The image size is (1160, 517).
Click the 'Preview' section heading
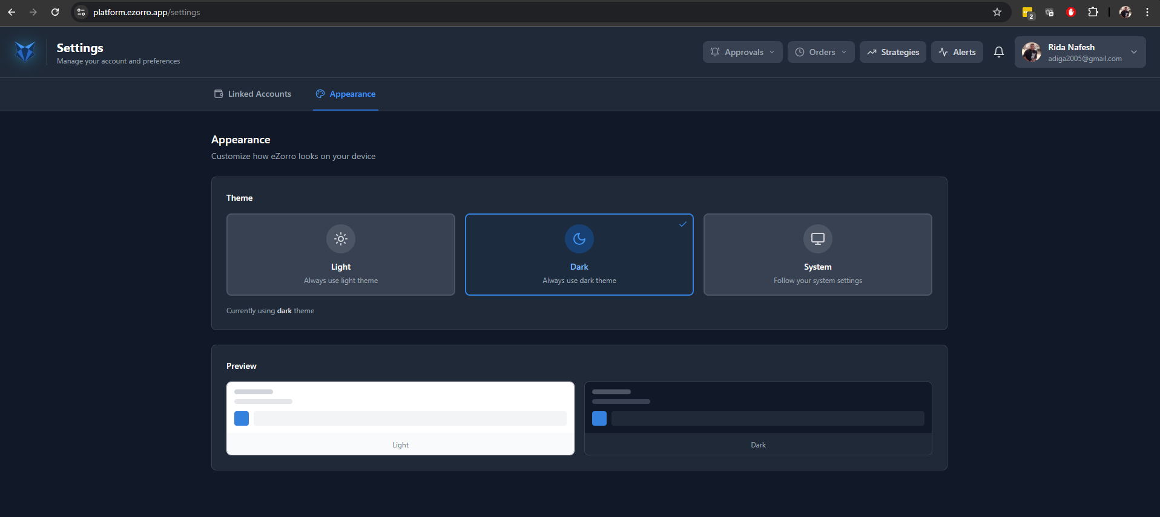pyautogui.click(x=241, y=366)
